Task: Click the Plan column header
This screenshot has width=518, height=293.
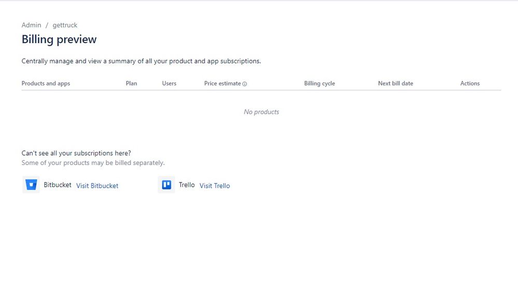Action: [x=131, y=83]
